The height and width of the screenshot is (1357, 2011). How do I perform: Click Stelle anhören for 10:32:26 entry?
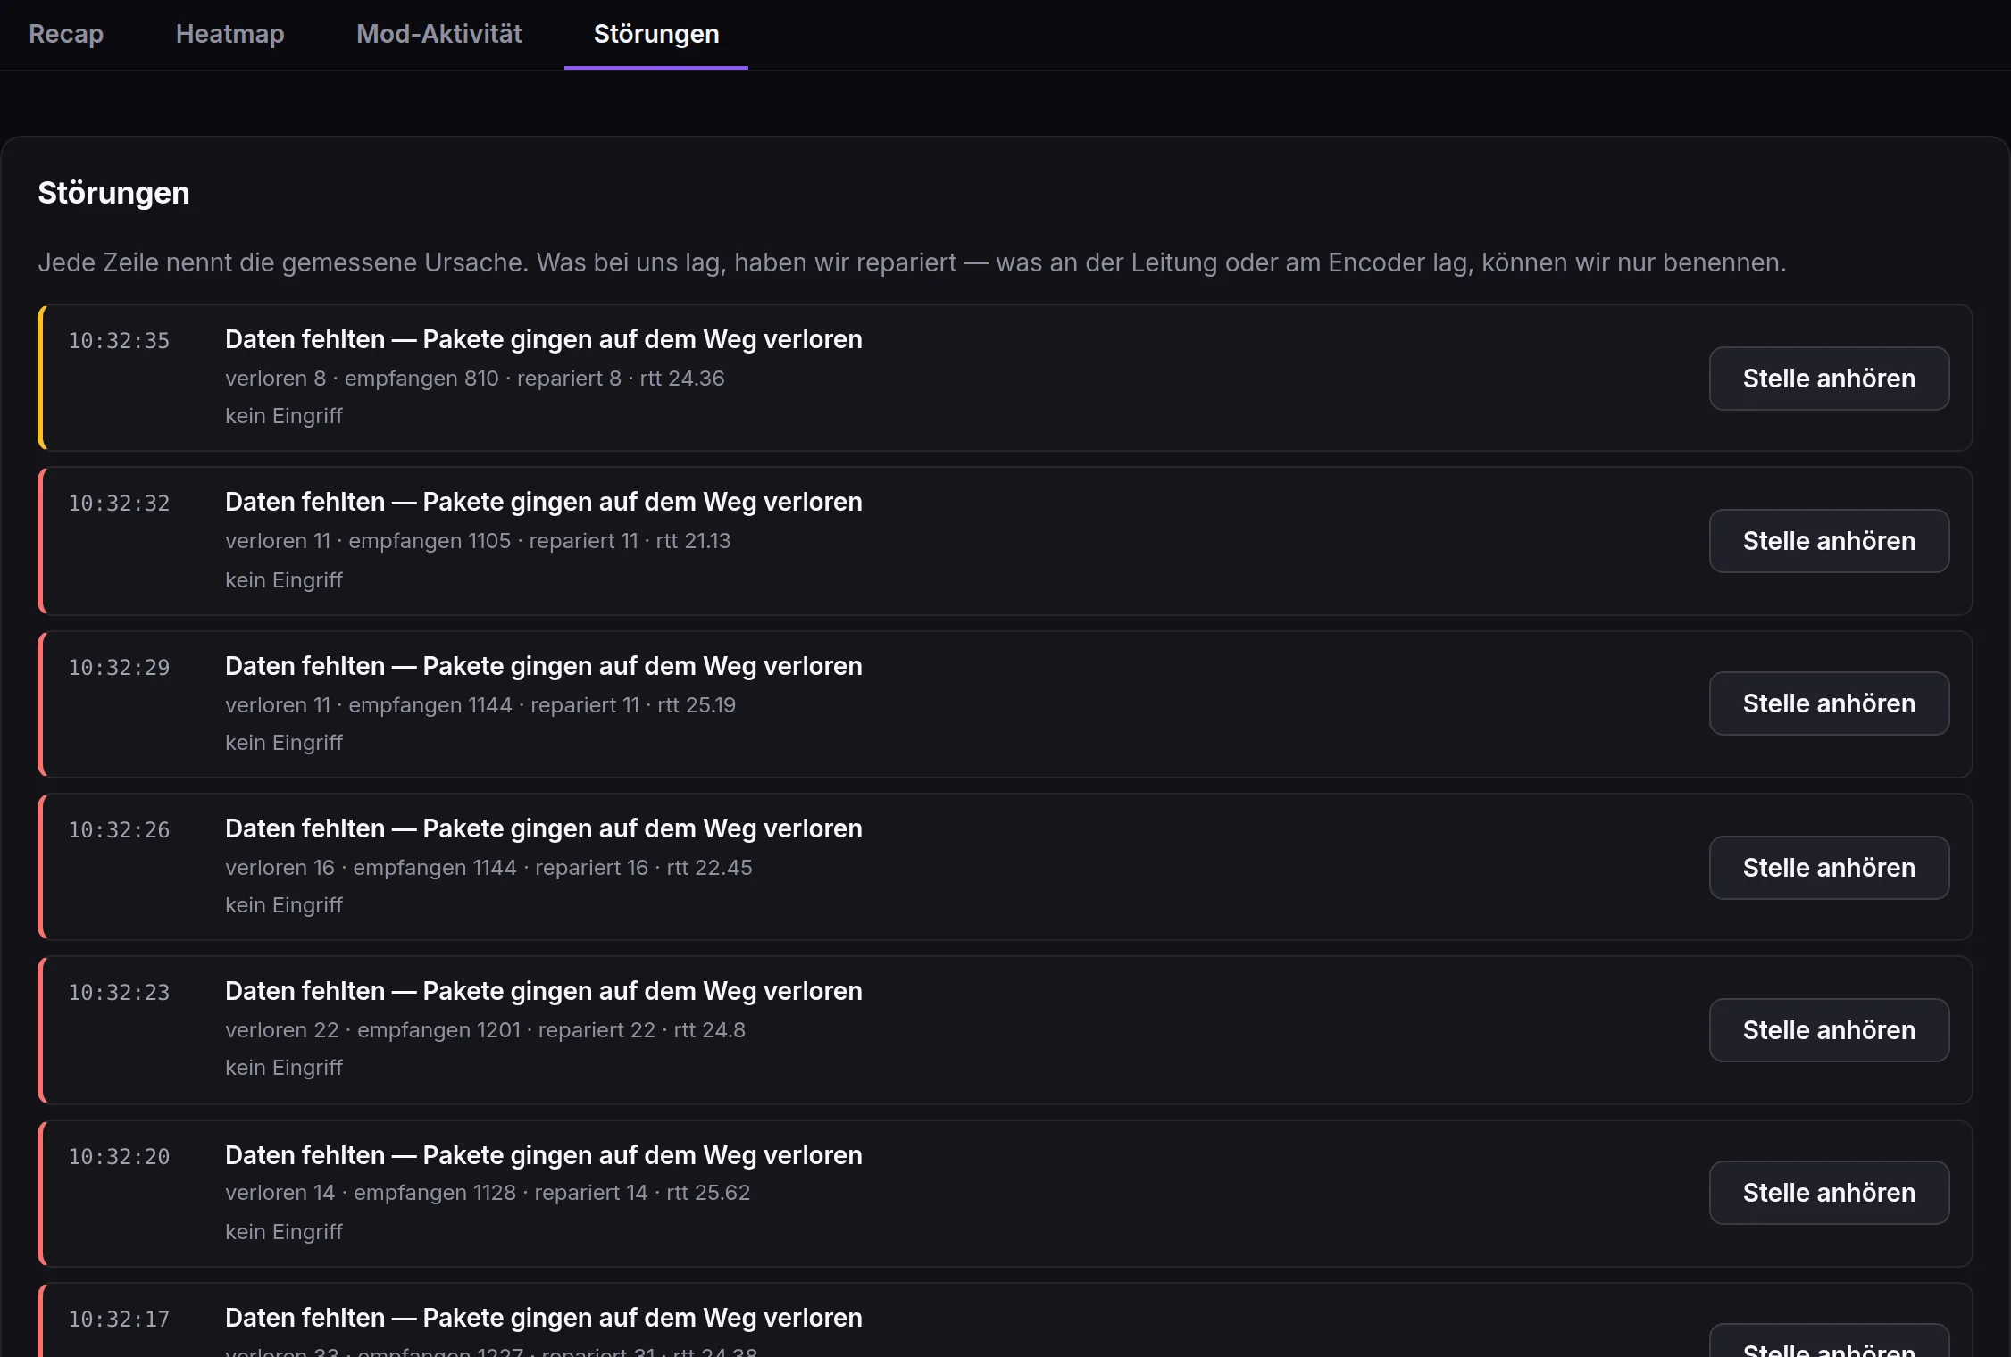(x=1829, y=868)
